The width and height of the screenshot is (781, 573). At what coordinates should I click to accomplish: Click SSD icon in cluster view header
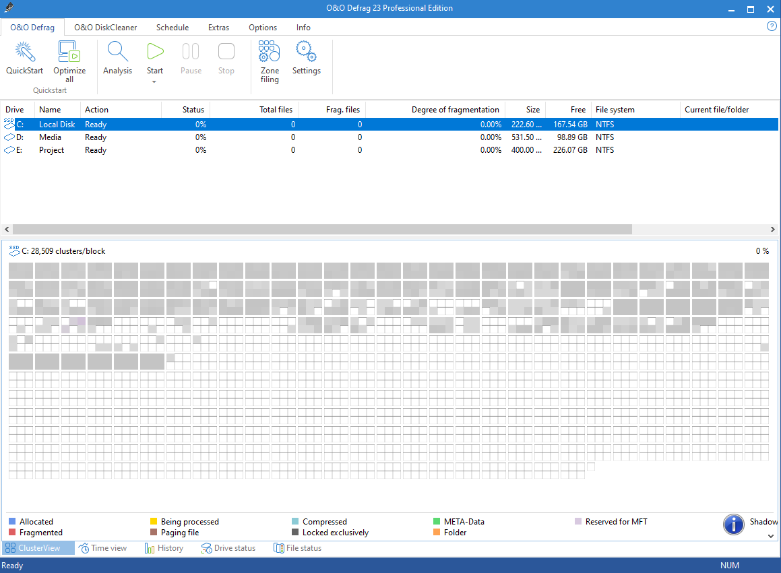tap(14, 250)
